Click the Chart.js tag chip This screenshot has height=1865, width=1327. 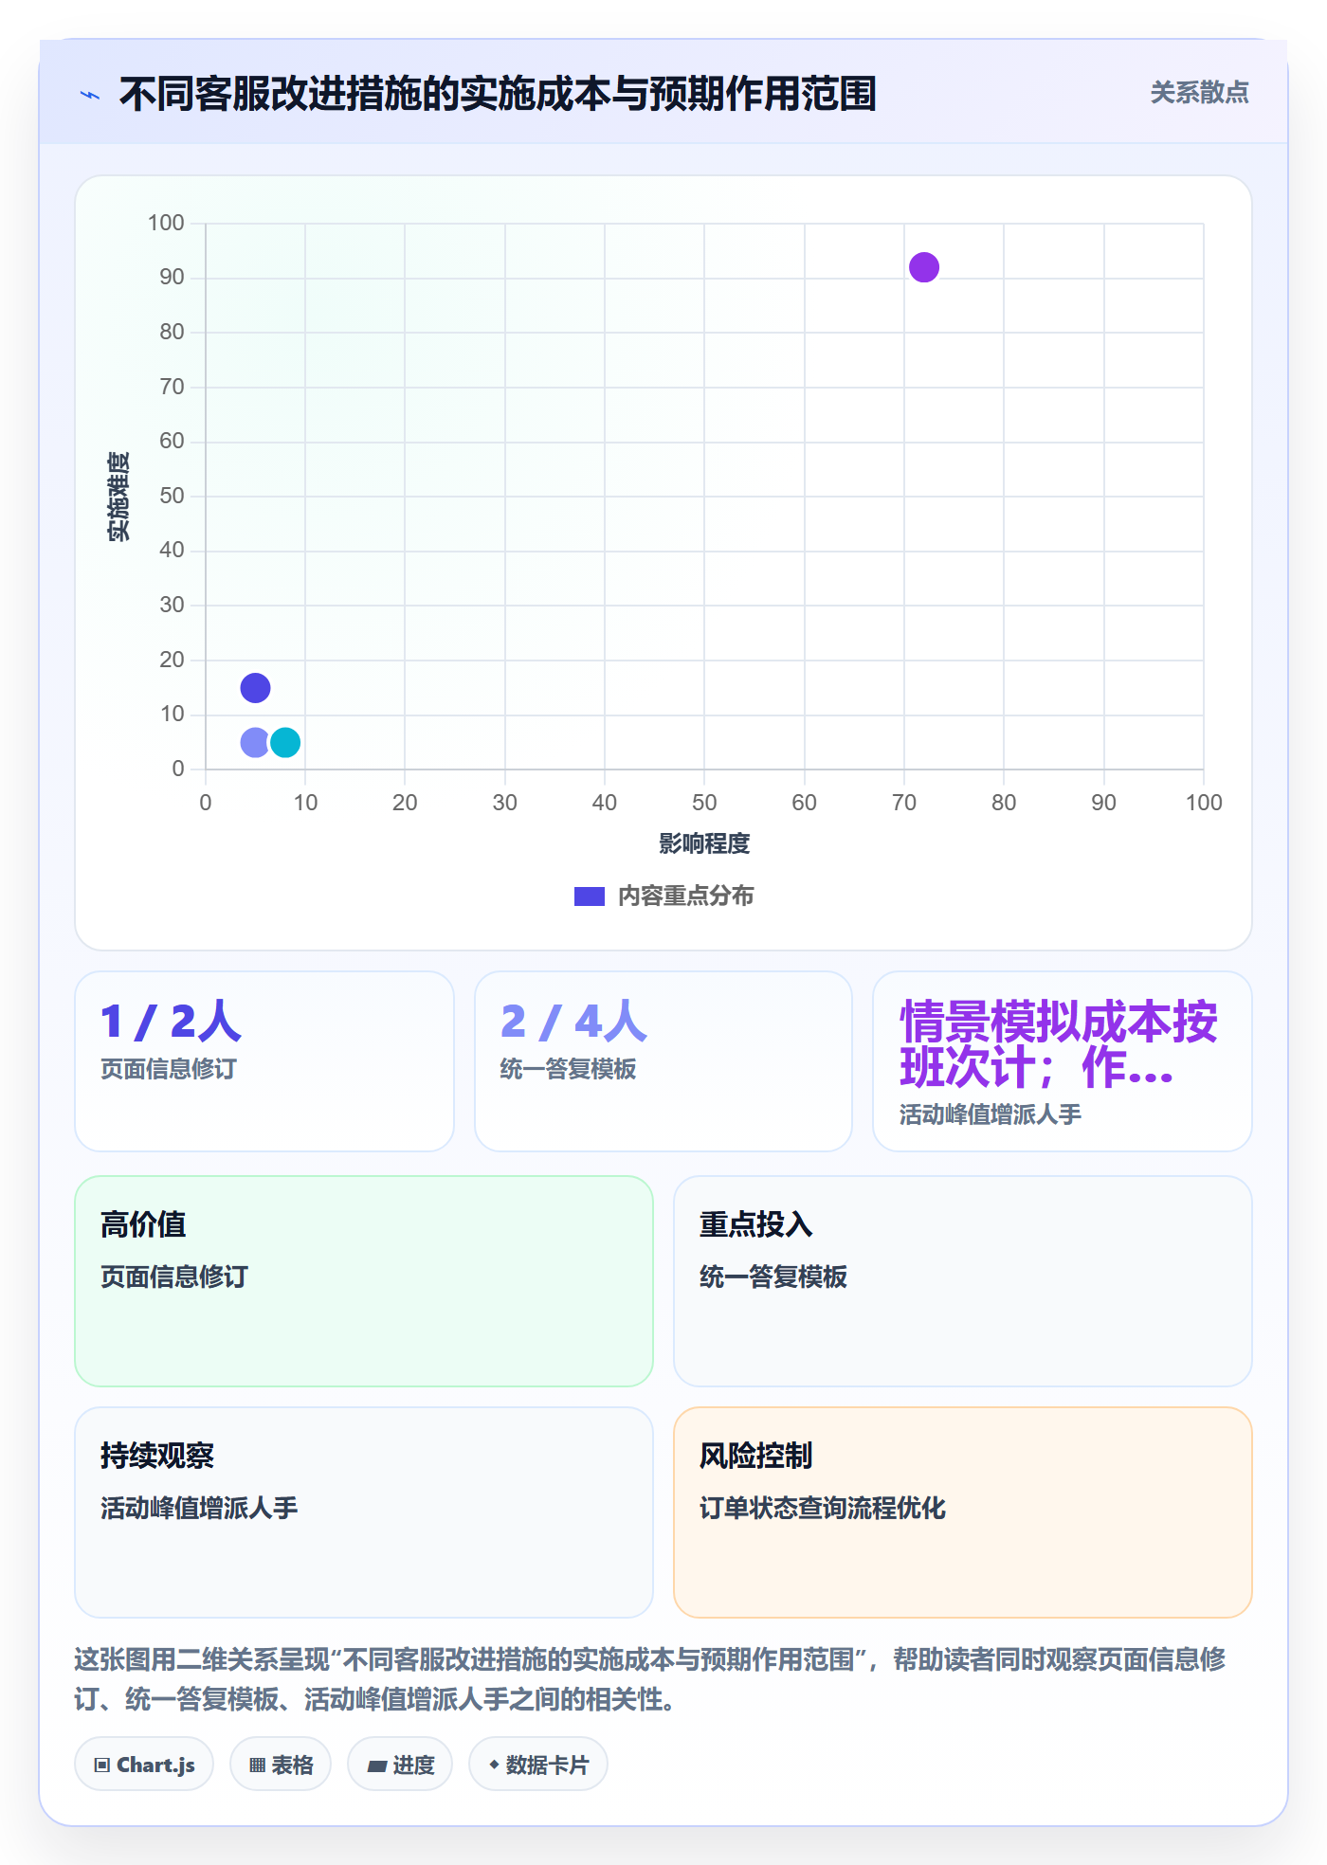[x=144, y=1765]
